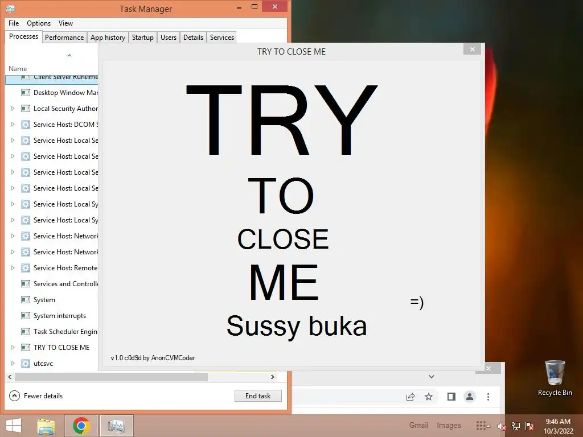583x437 pixels.
Task: Click the utcsvc gear icon
Action: pyautogui.click(x=25, y=364)
